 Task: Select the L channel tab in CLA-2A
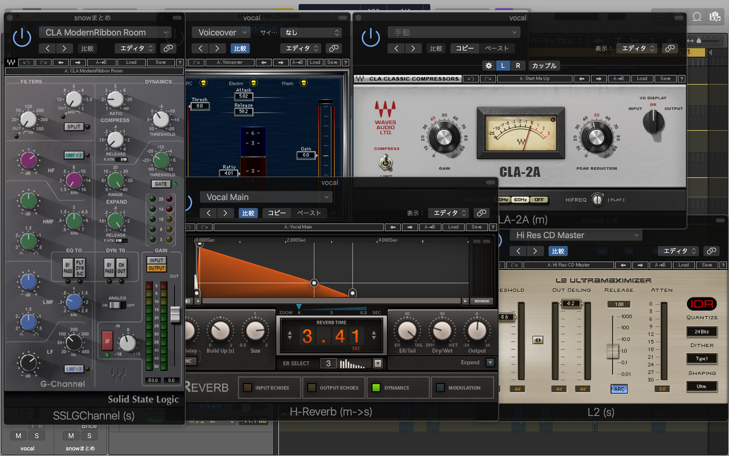pyautogui.click(x=503, y=66)
